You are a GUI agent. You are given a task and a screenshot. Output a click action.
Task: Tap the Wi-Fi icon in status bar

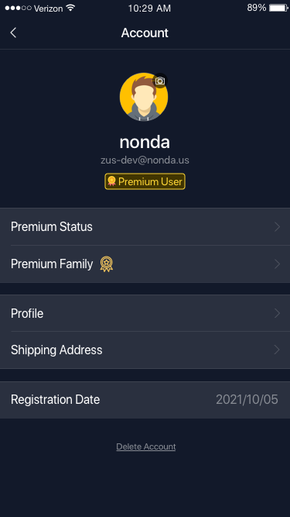(x=70, y=8)
